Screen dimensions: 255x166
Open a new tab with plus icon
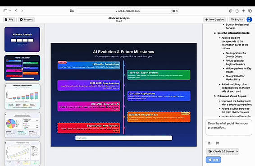coord(243,11)
